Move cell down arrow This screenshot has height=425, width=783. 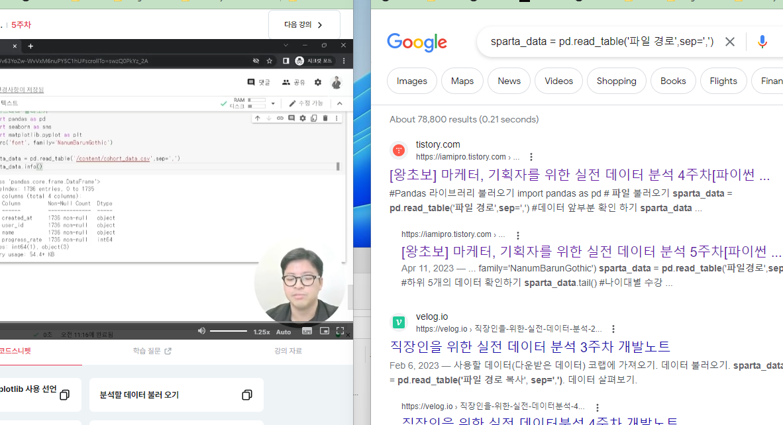point(269,118)
